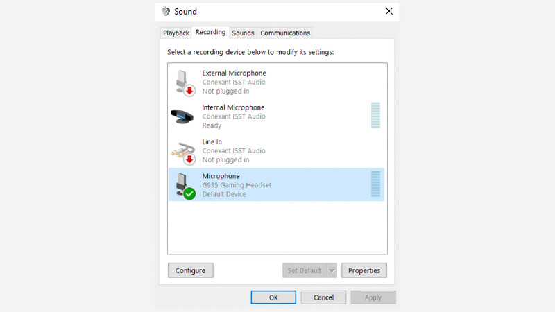Screen dimensions: 555x312
Task: Click the Apply button
Action: pyautogui.click(x=373, y=297)
